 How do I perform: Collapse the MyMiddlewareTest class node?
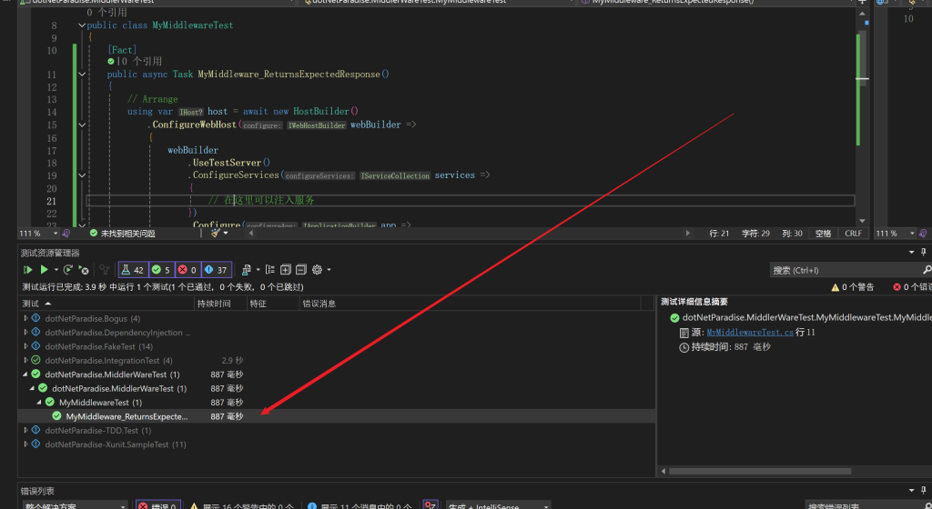click(x=40, y=403)
